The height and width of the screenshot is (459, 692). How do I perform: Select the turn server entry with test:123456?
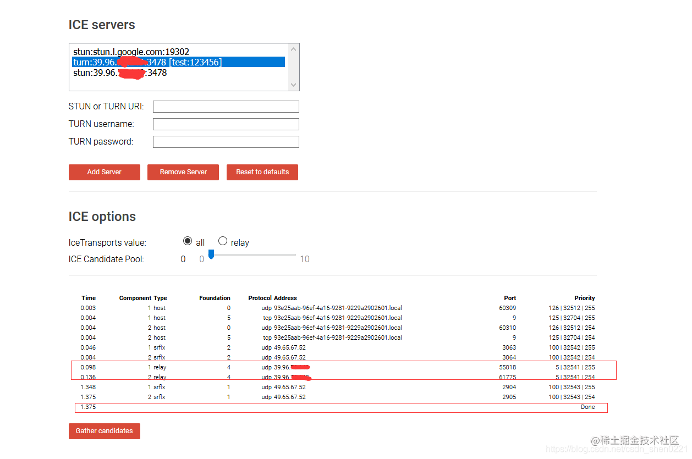179,62
